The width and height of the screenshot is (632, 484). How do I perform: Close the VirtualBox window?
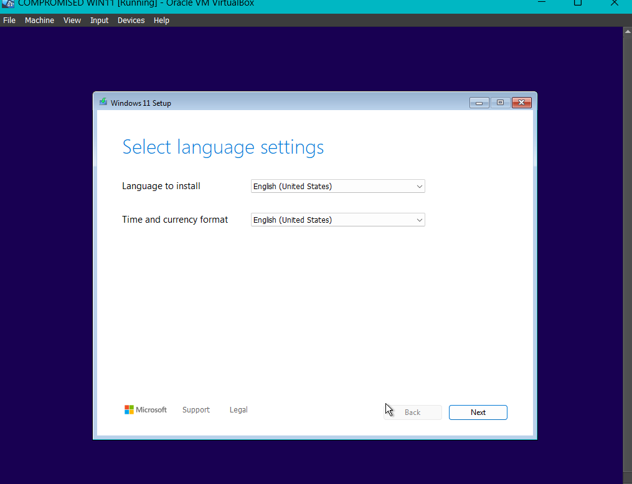615,3
